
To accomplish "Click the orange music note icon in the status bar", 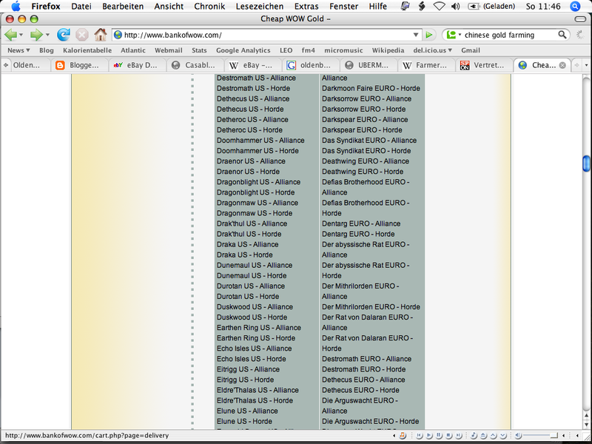I will point(403,435).
